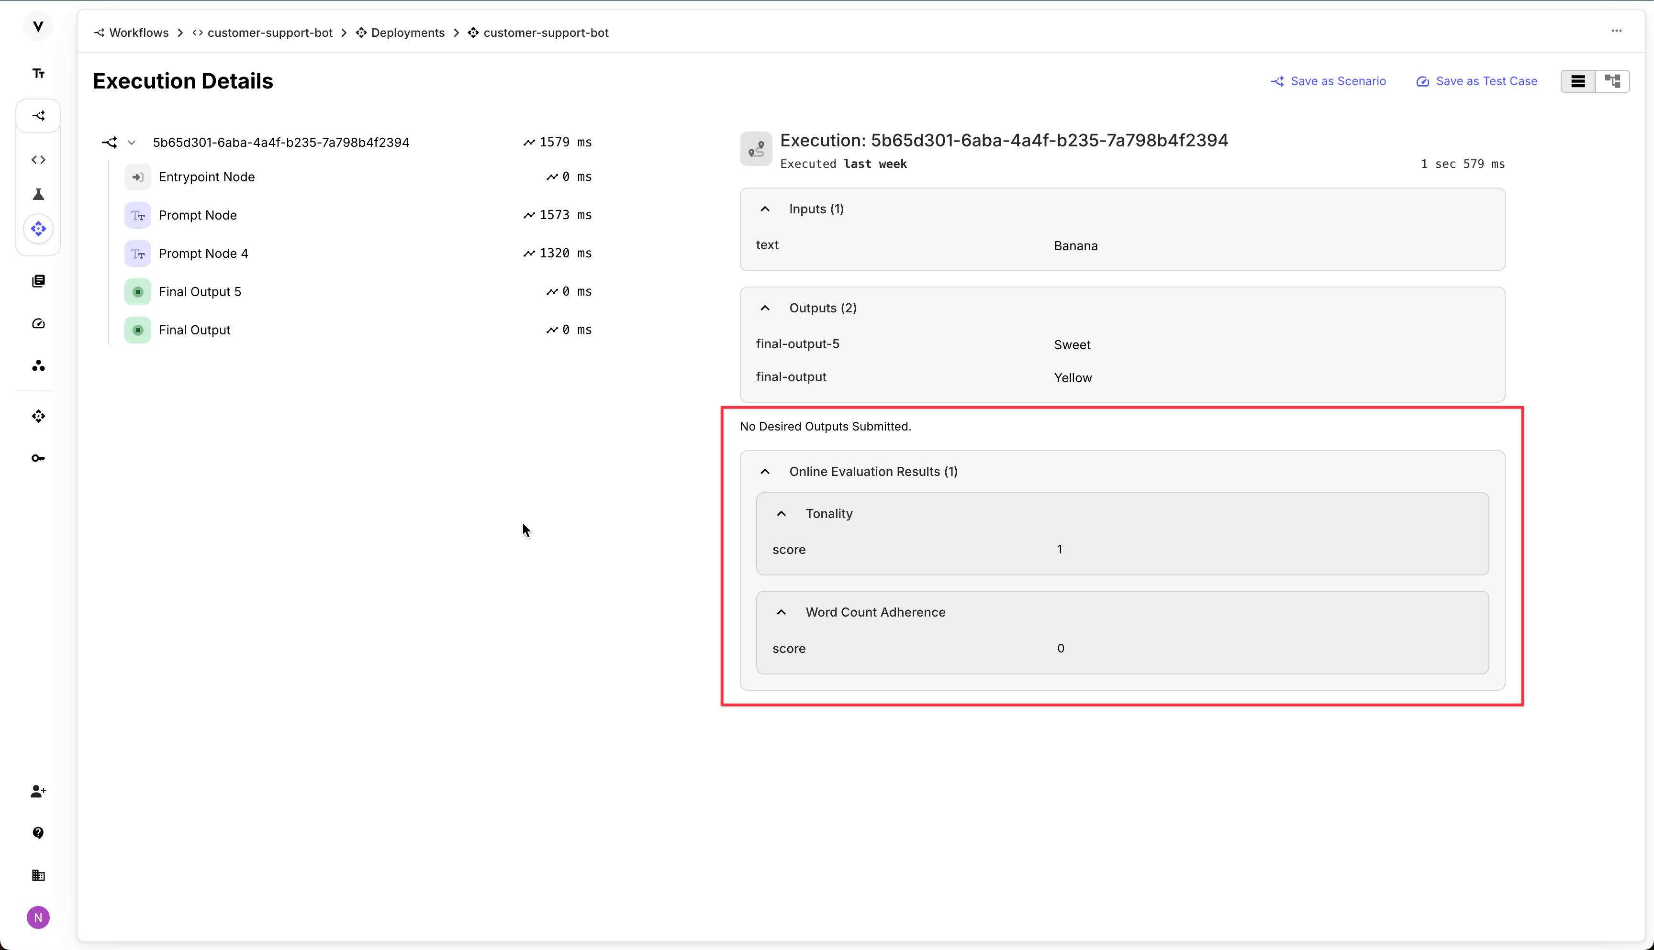Switch to graph view toggle
Viewport: 1654px width, 950px height.
click(1612, 82)
